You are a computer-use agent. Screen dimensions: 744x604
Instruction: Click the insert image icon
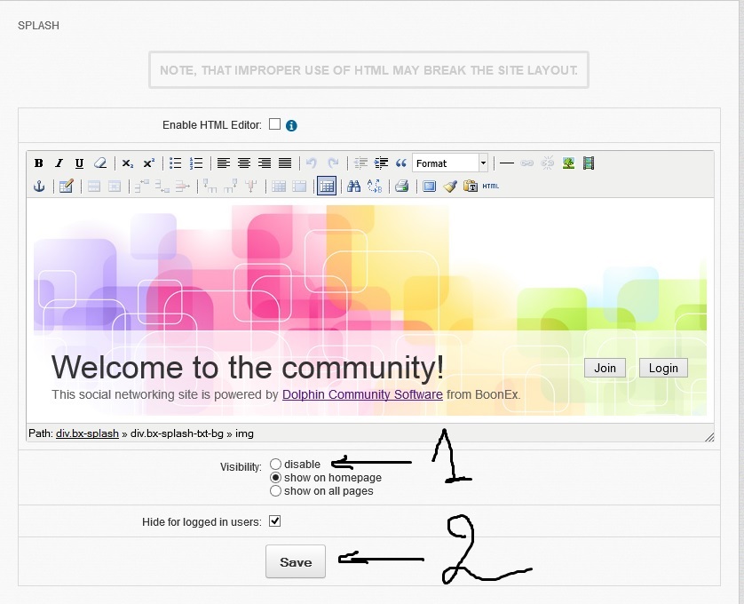pos(568,163)
